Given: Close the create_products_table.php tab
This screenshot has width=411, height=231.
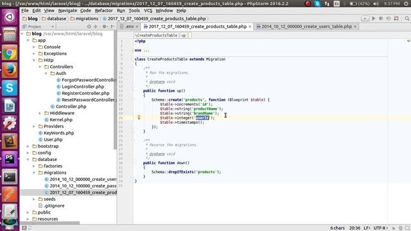Looking at the screenshot, I should coord(250,27).
